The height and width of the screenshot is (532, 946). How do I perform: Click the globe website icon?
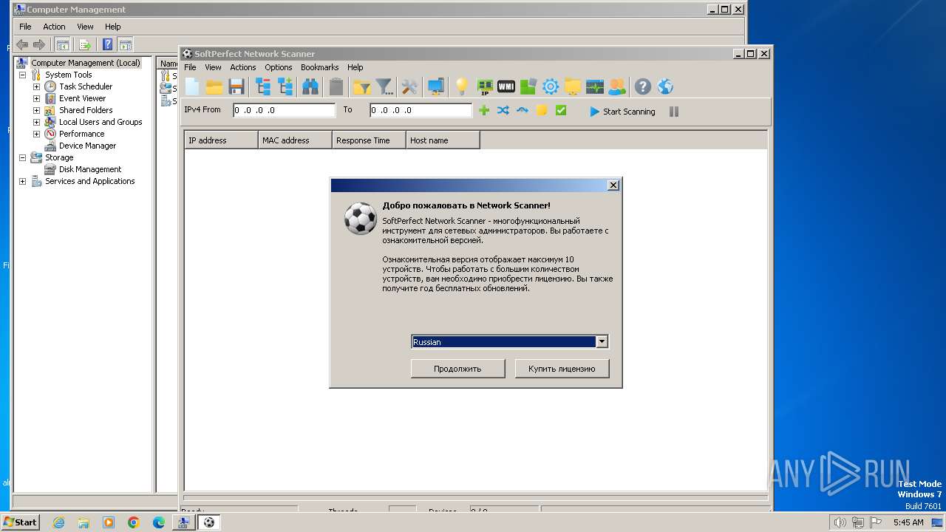coord(665,87)
